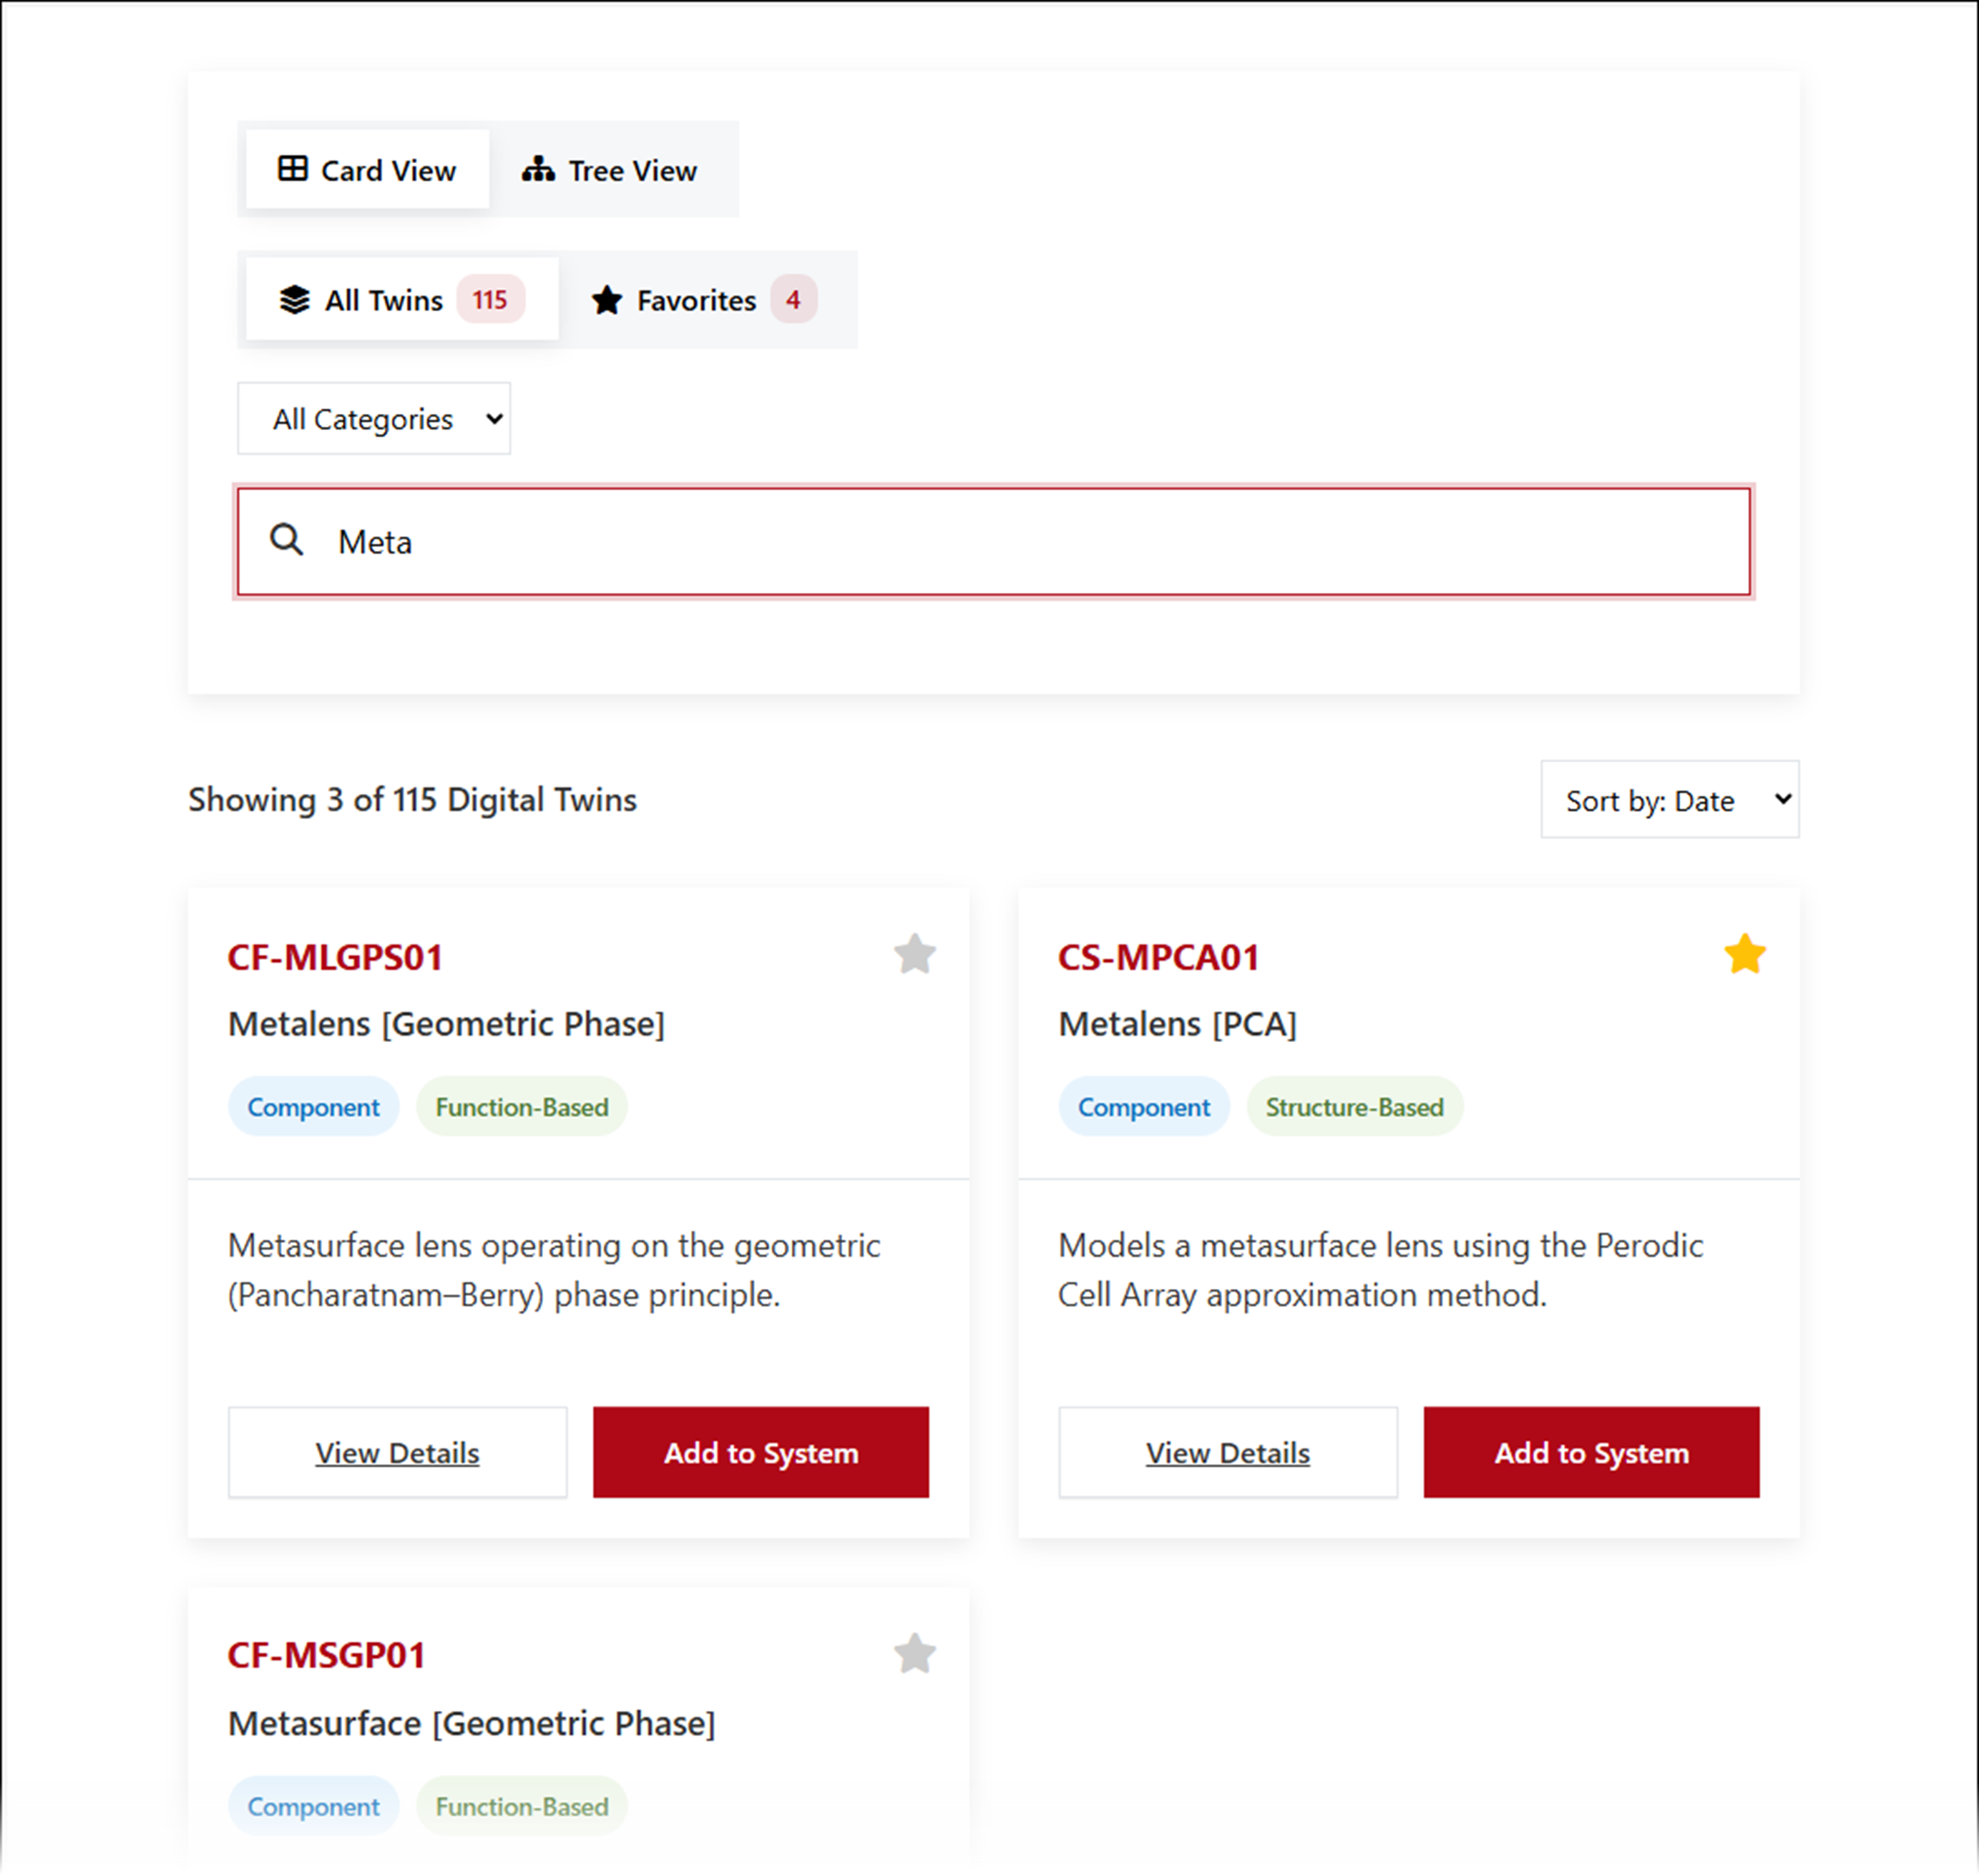Click into the Meta search field
The image size is (1979, 1876).
click(x=1000, y=541)
